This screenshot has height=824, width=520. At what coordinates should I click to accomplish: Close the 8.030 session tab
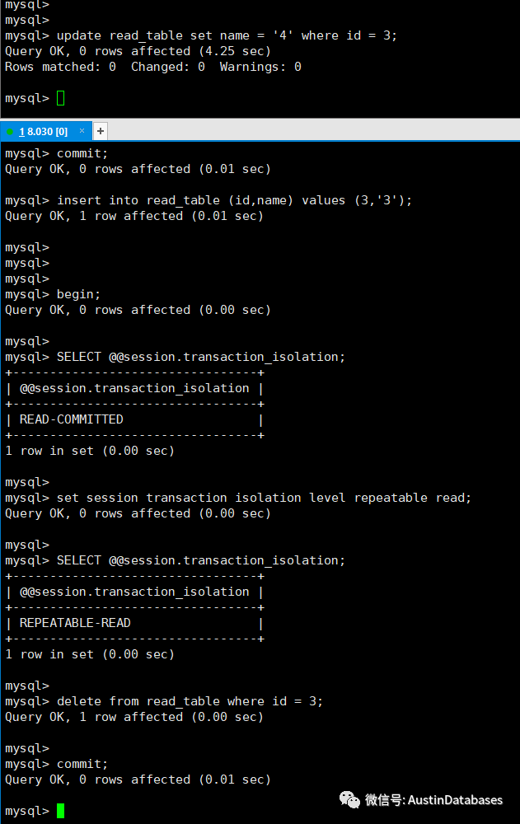click(x=82, y=131)
